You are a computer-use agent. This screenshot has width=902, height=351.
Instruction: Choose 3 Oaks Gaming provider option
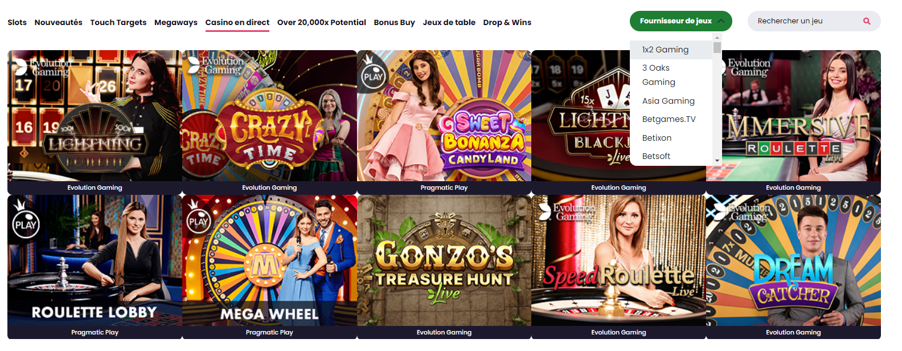tap(671, 75)
